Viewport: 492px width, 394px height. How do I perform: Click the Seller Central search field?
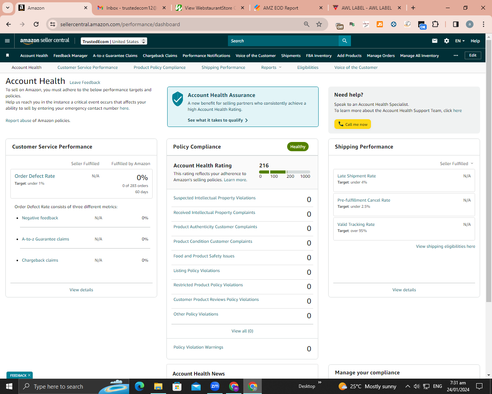tap(283, 41)
